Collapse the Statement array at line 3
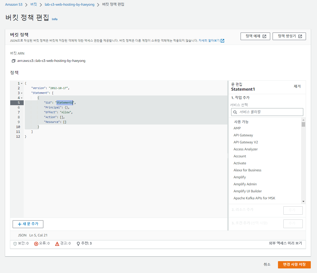This screenshot has height=273, width=317. 21,93
